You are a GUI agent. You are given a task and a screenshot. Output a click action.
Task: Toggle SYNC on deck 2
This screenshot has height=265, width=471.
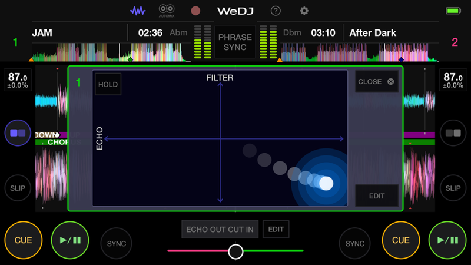(x=355, y=243)
